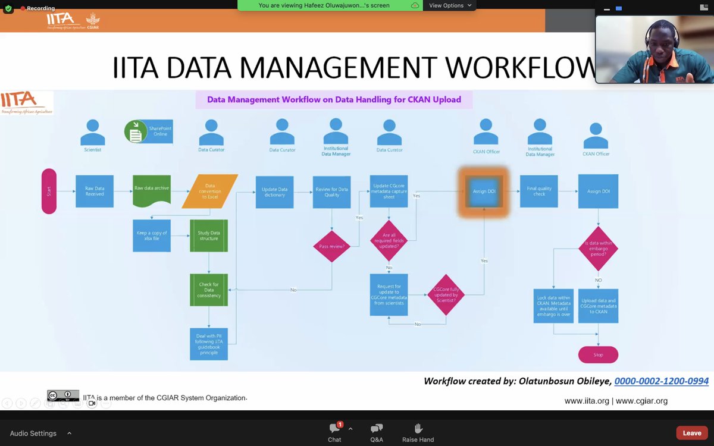Open the ORCID link 0000-0002-1200-0994
Screen dimensions: 714x446
click(662, 381)
